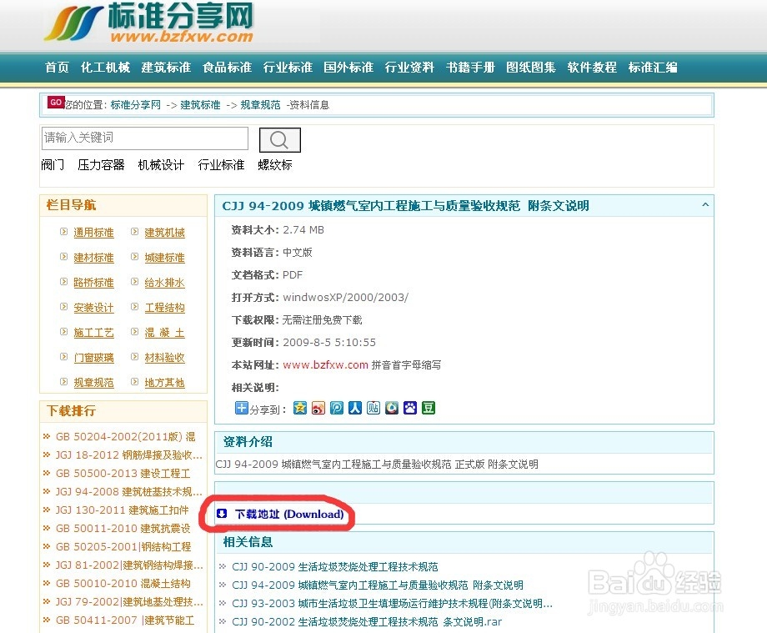767x633 pixels.
Task: Select the 机械设计 hot keyword
Action: pyautogui.click(x=161, y=164)
